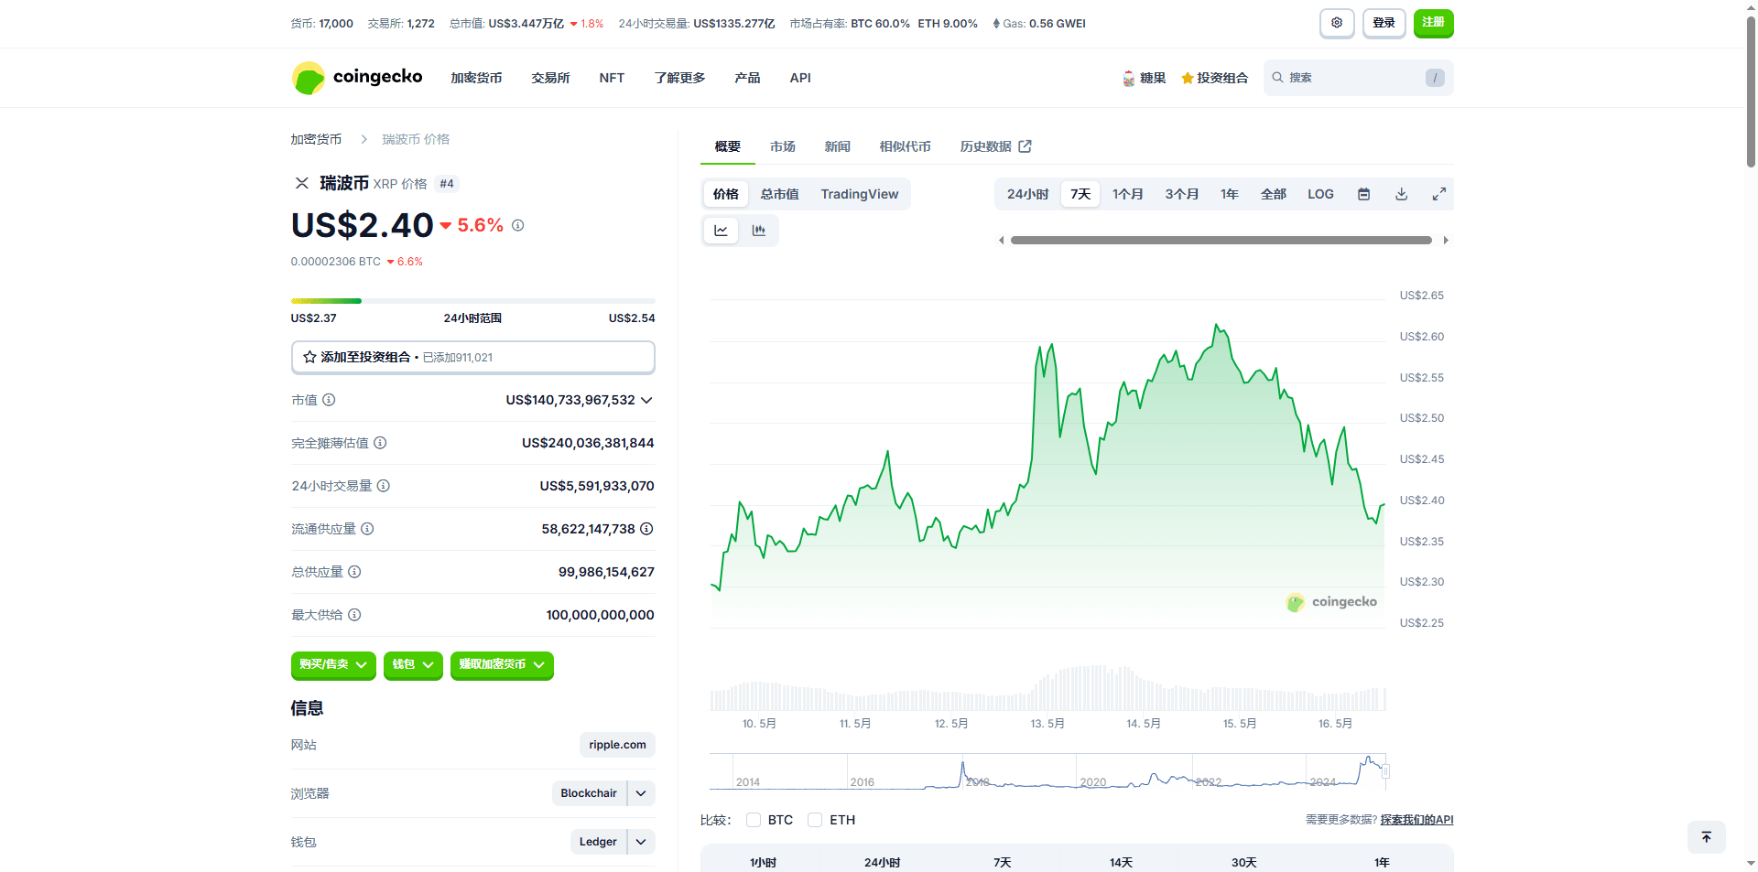The width and height of the screenshot is (1758, 872).
Task: Show info about Total Supply (总供应量)
Action: pos(354,572)
